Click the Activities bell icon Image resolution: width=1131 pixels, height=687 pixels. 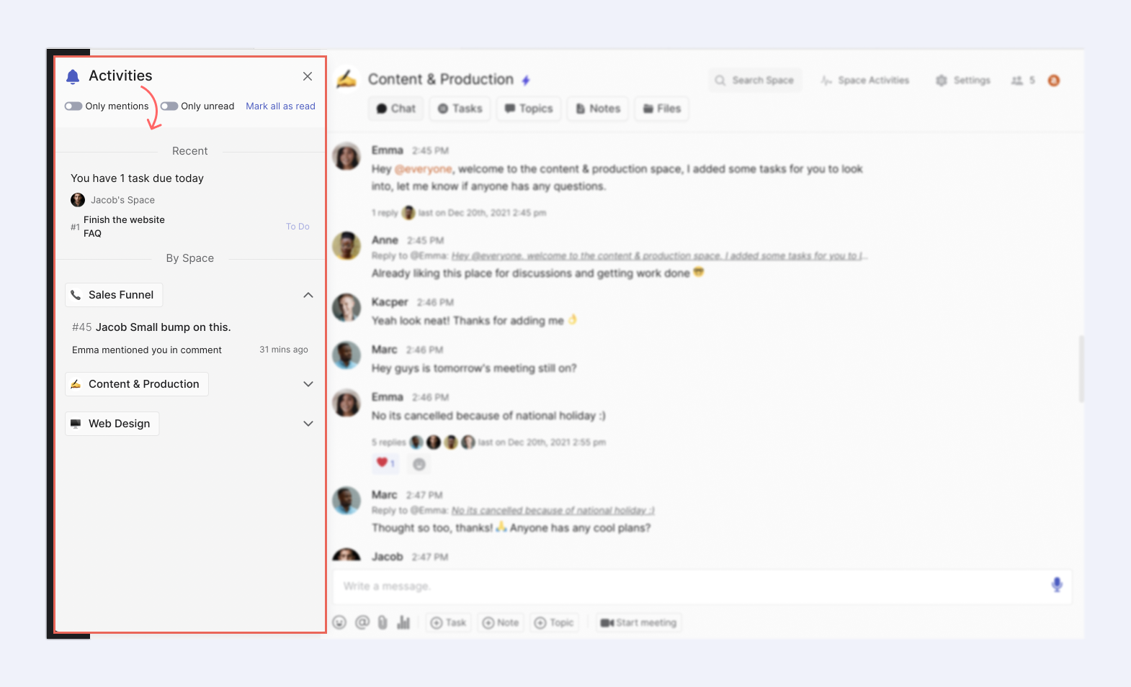(x=73, y=77)
